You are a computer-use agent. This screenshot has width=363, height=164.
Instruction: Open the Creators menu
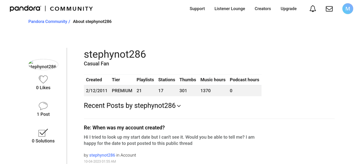pyautogui.click(x=263, y=9)
